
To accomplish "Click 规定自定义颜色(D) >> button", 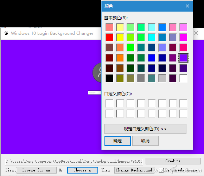I will (x=145, y=129).
